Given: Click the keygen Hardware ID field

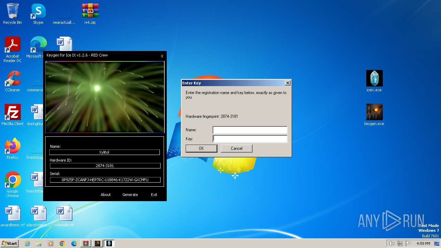Looking at the screenshot, I should tap(105, 166).
